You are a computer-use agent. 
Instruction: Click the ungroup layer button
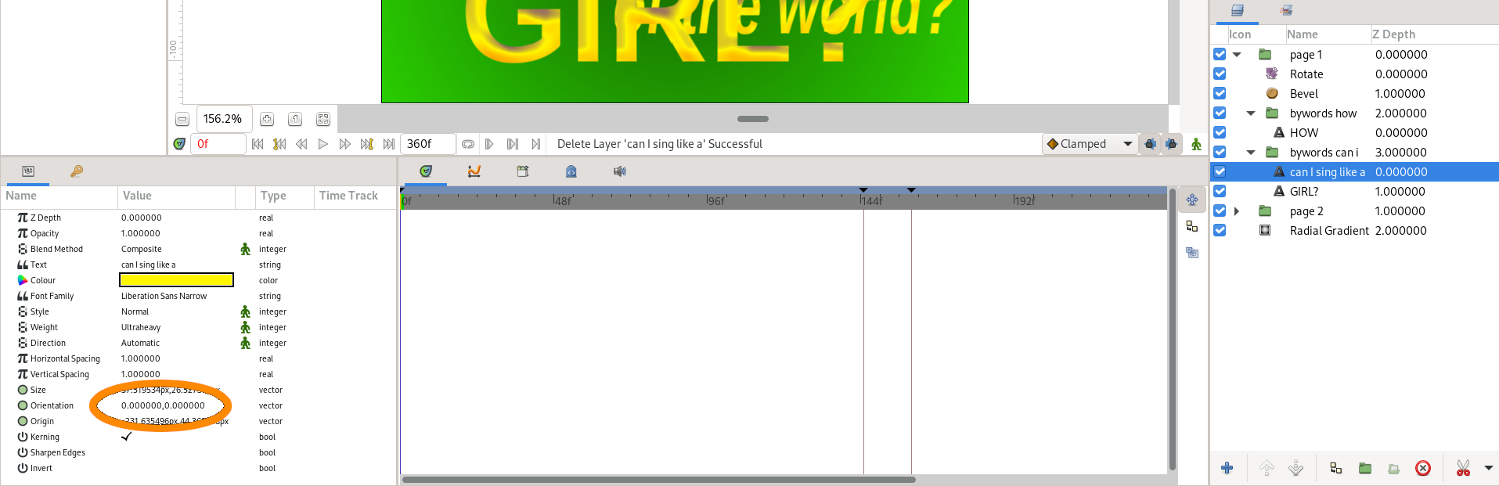(1394, 468)
